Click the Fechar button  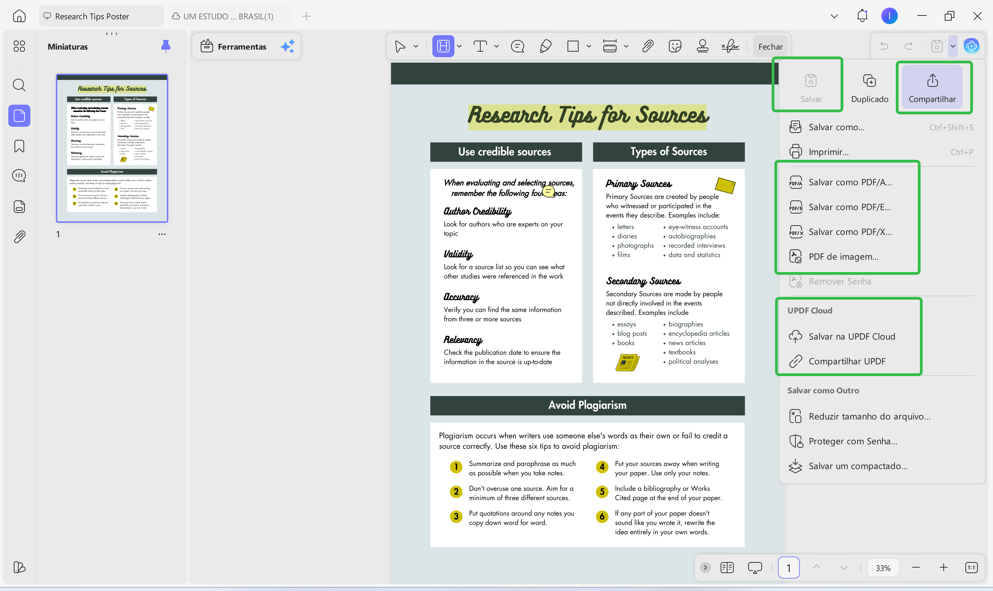pyautogui.click(x=770, y=46)
